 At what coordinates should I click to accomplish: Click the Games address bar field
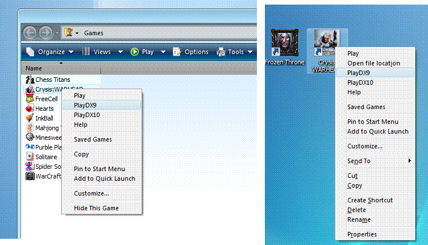tap(159, 33)
